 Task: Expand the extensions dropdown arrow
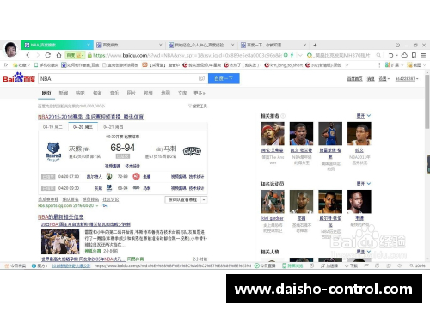[402, 65]
